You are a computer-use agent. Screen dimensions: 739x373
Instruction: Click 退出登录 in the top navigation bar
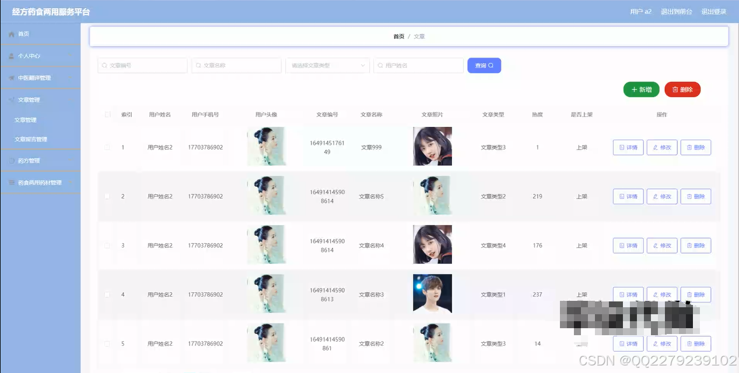(x=713, y=11)
